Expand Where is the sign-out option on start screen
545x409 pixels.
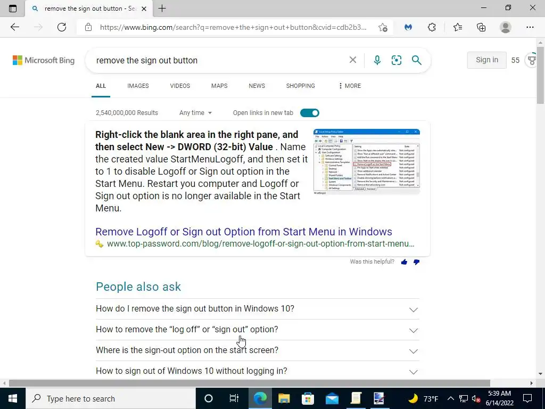[x=257, y=350]
